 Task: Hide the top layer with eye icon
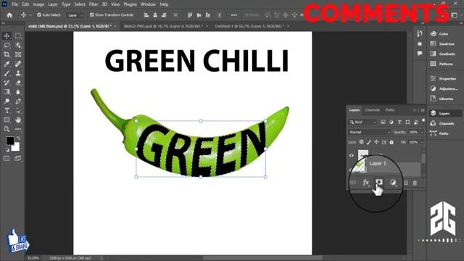pyautogui.click(x=352, y=155)
